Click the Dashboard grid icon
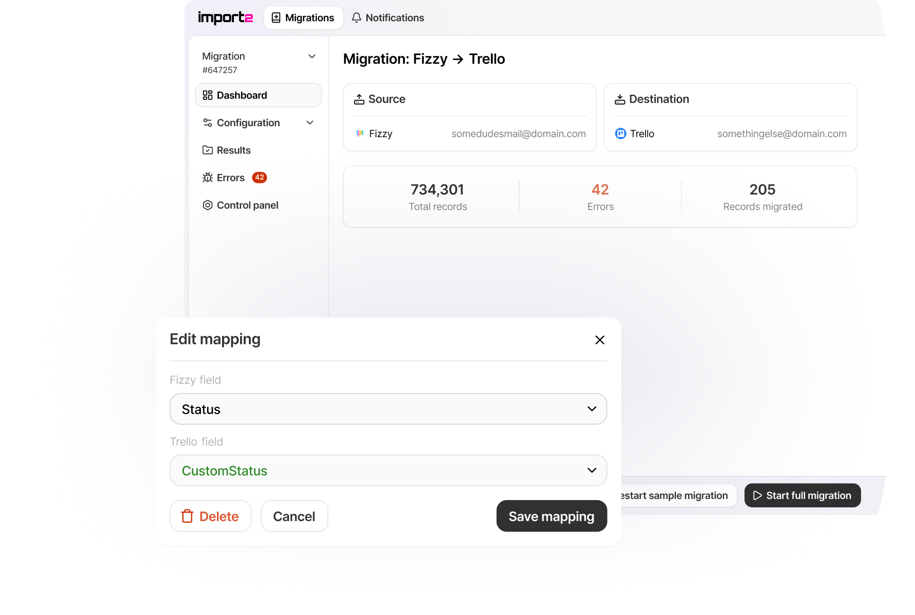 coord(208,95)
